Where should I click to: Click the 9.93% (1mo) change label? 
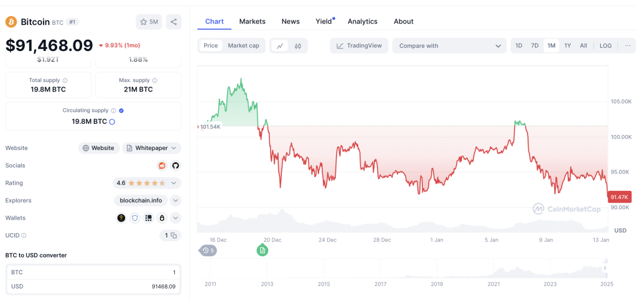tap(119, 45)
